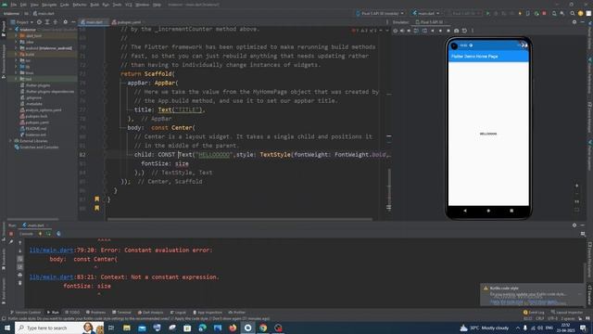Click the Clear All trash icon in console
Image resolution: width=593 pixels, height=334 pixels.
point(20,283)
